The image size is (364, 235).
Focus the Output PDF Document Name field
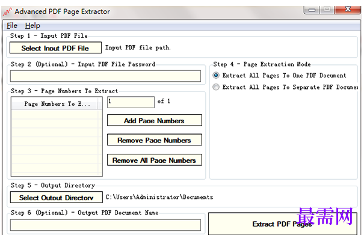(x=105, y=225)
